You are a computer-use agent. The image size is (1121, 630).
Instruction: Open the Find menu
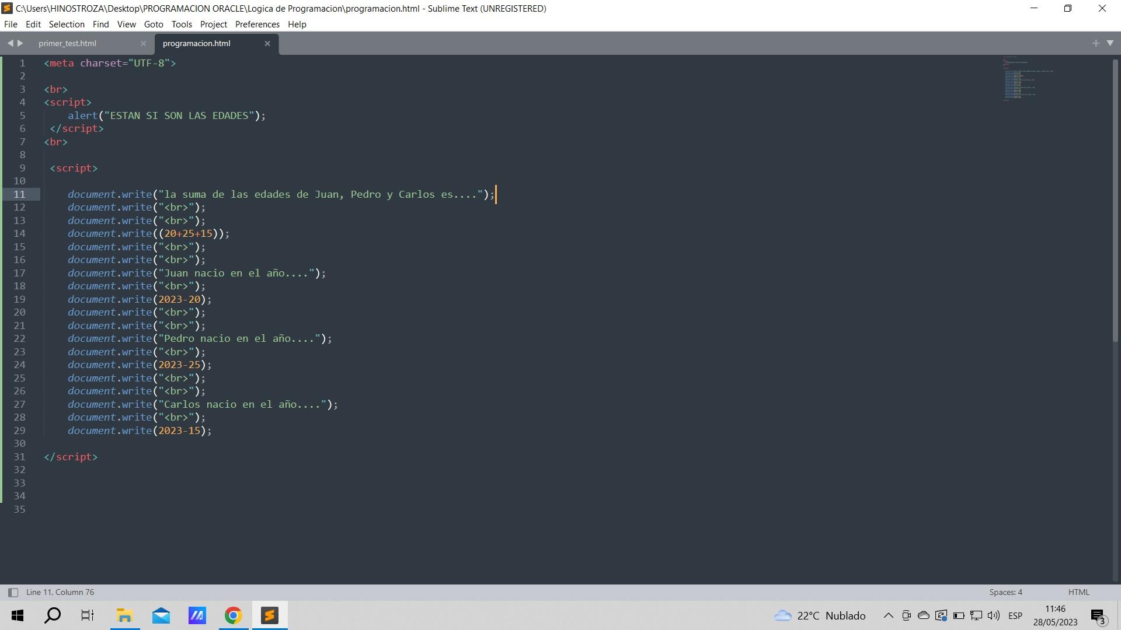tap(100, 24)
